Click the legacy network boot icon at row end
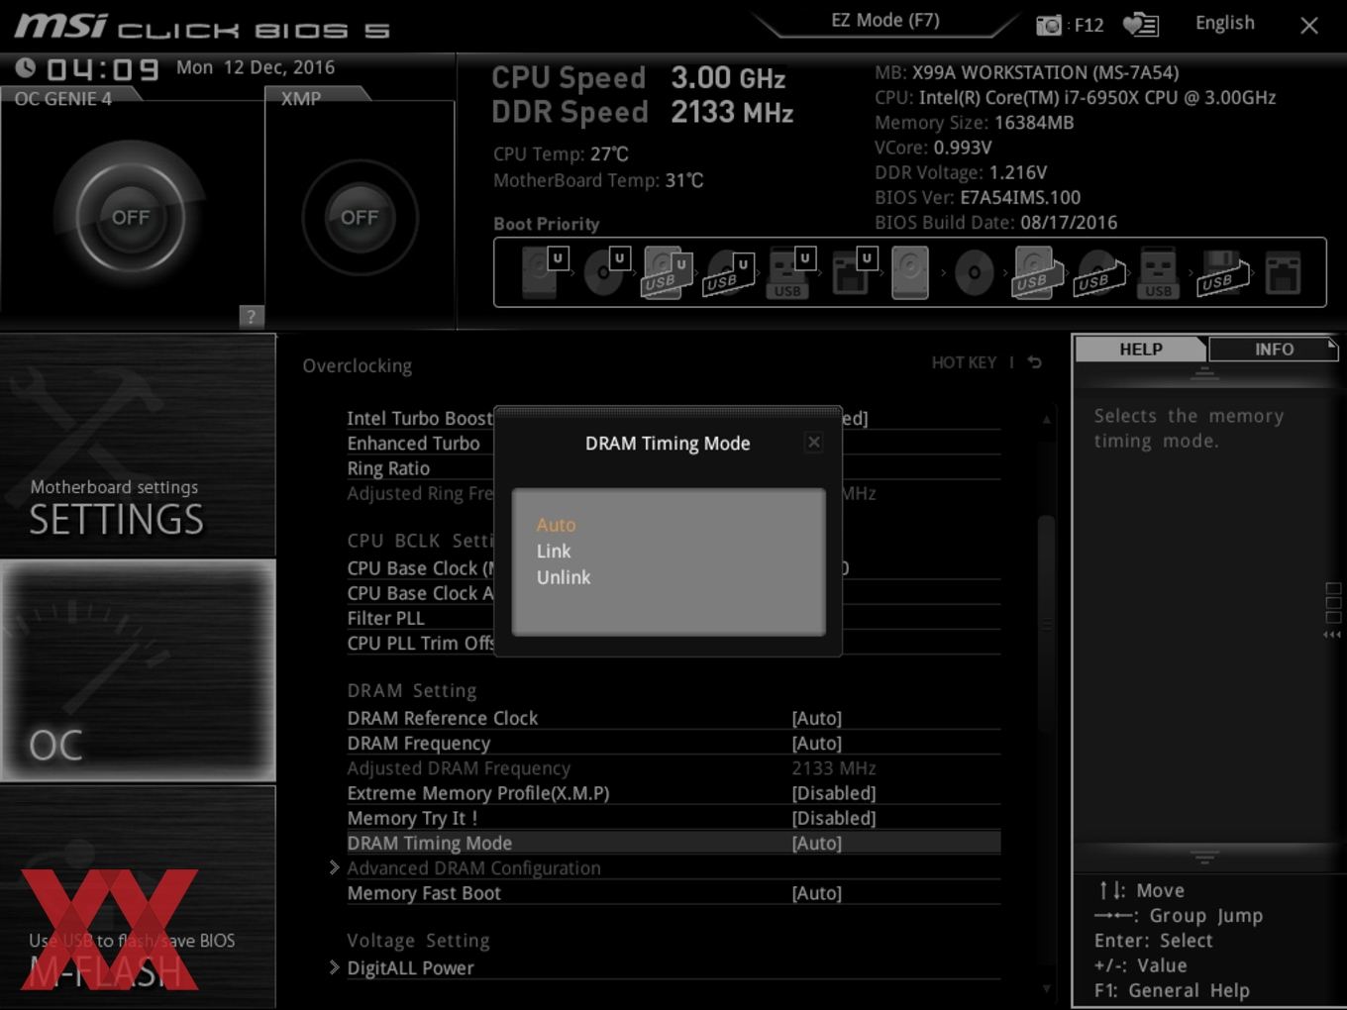The width and height of the screenshot is (1347, 1010). [1283, 272]
